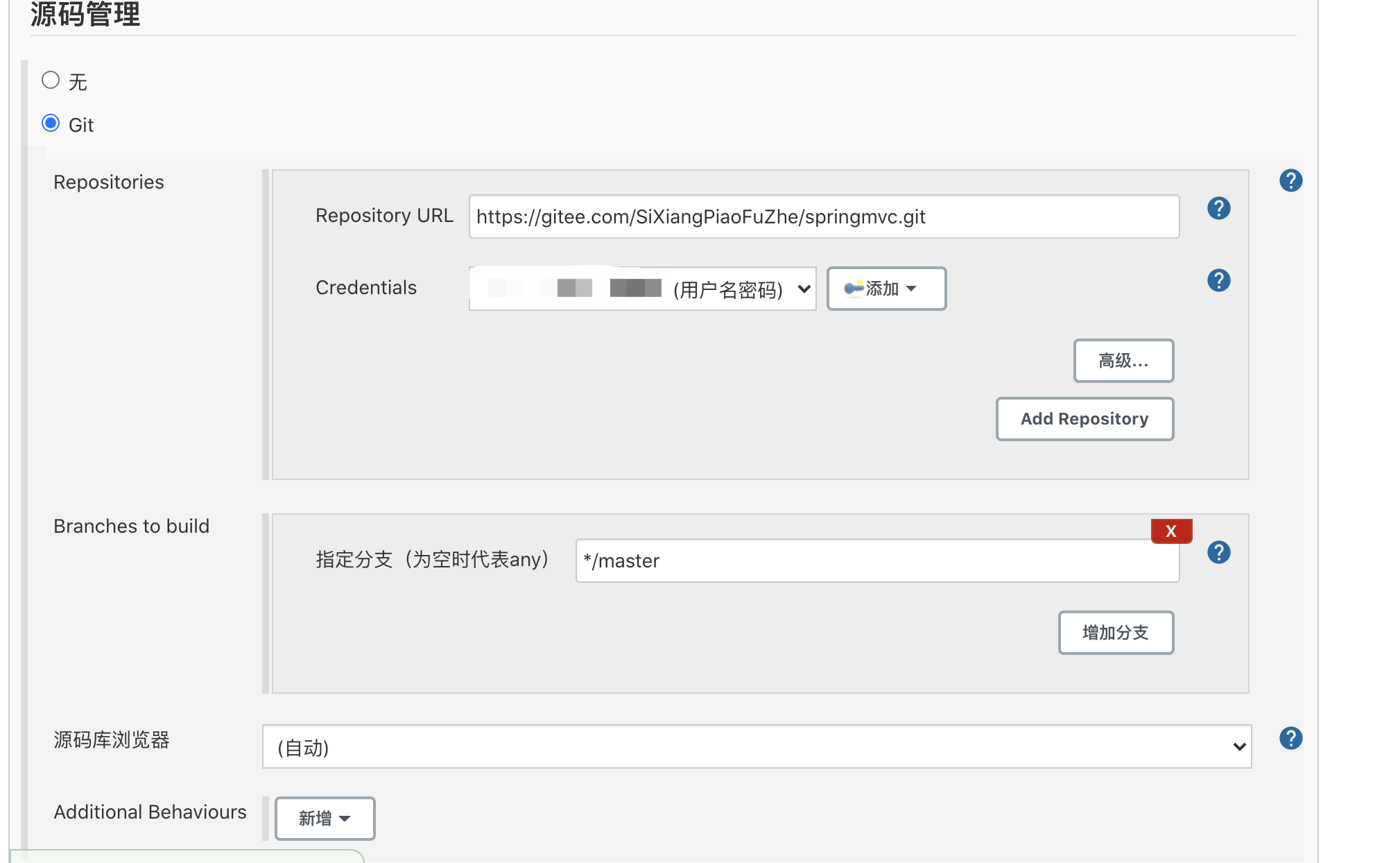1391x863 pixels.
Task: Click the Add Repository button
Action: point(1085,419)
